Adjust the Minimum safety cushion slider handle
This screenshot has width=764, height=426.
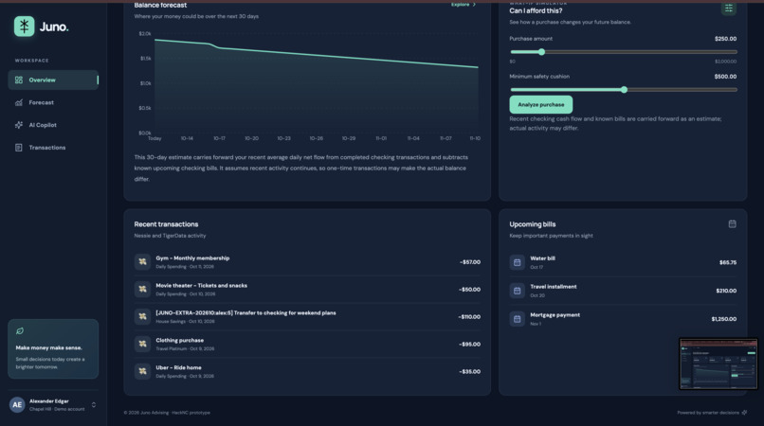pos(624,90)
